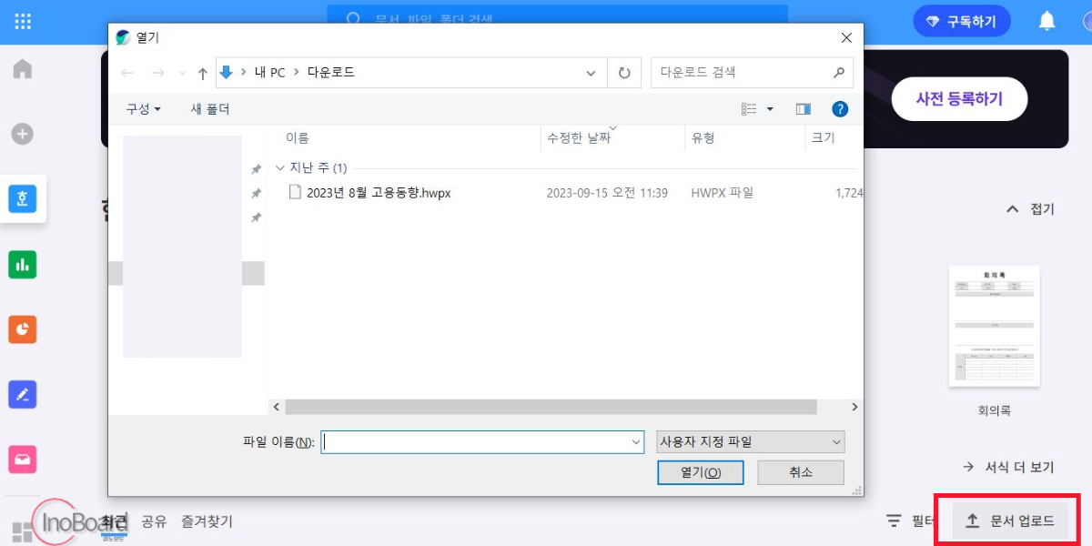Show the preview pane icon
This screenshot has height=546, width=1092.
tap(803, 109)
